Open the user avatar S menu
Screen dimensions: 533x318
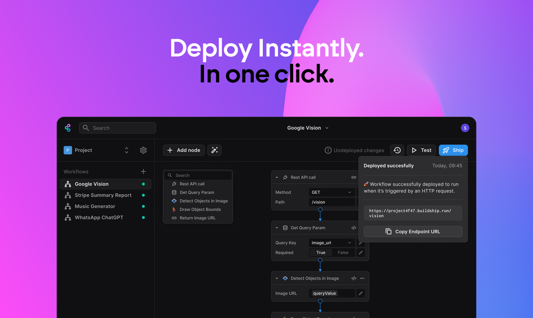(465, 128)
